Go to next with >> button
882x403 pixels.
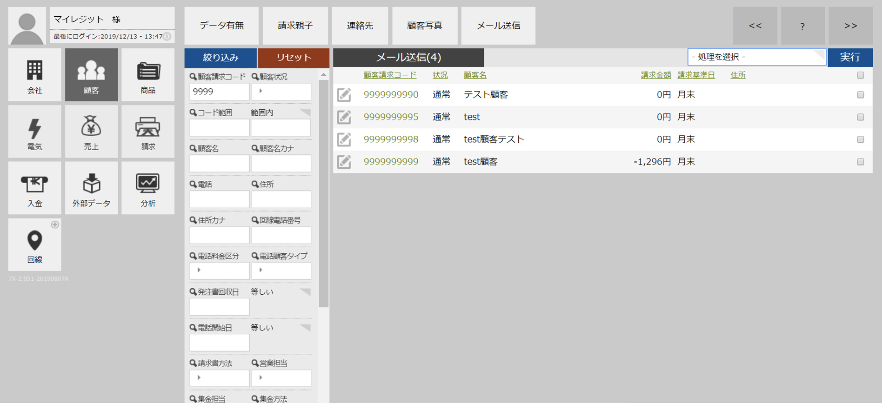pos(850,26)
